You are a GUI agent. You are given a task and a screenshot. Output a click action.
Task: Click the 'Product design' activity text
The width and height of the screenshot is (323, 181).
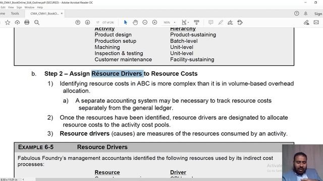tap(113, 35)
